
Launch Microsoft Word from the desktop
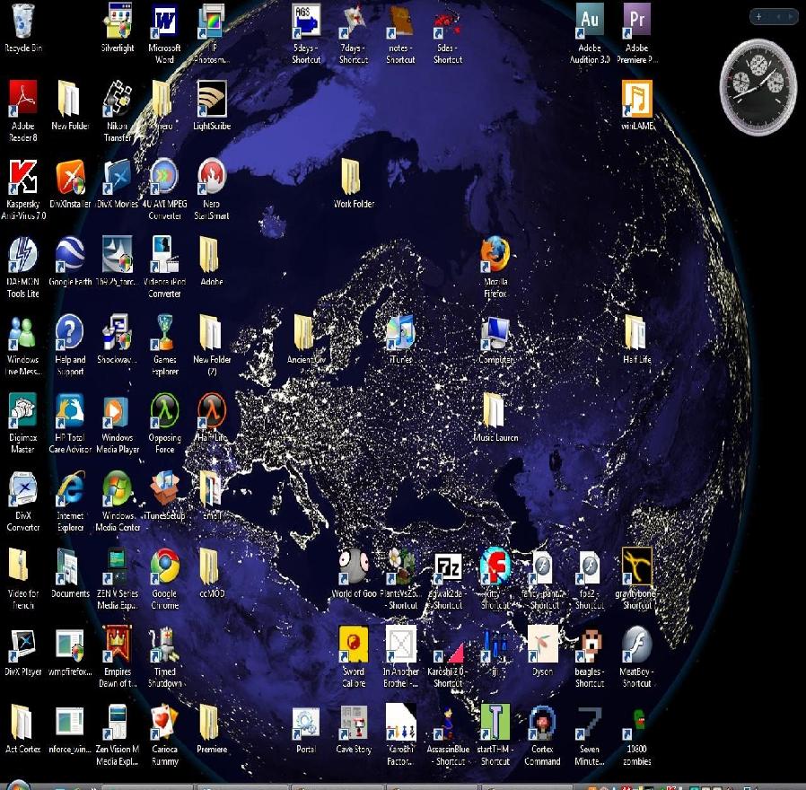(x=164, y=22)
